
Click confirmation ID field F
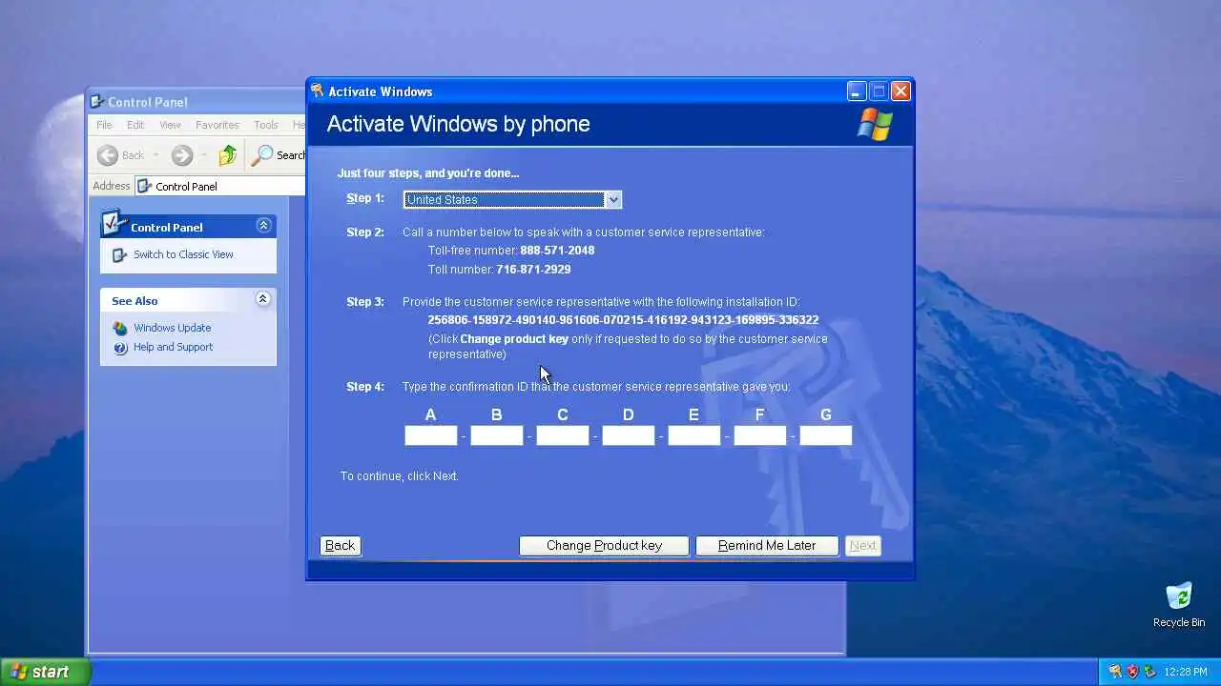point(760,435)
